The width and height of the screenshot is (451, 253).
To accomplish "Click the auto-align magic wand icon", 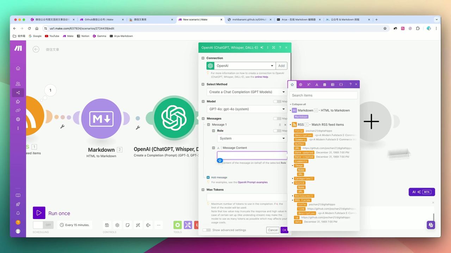I will (138, 225).
